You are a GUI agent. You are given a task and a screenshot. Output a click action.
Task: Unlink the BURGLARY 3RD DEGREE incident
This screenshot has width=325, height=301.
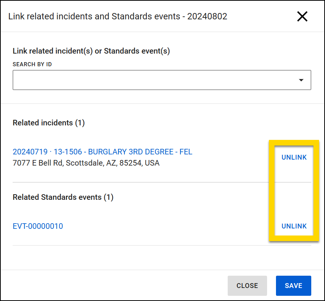(294, 157)
